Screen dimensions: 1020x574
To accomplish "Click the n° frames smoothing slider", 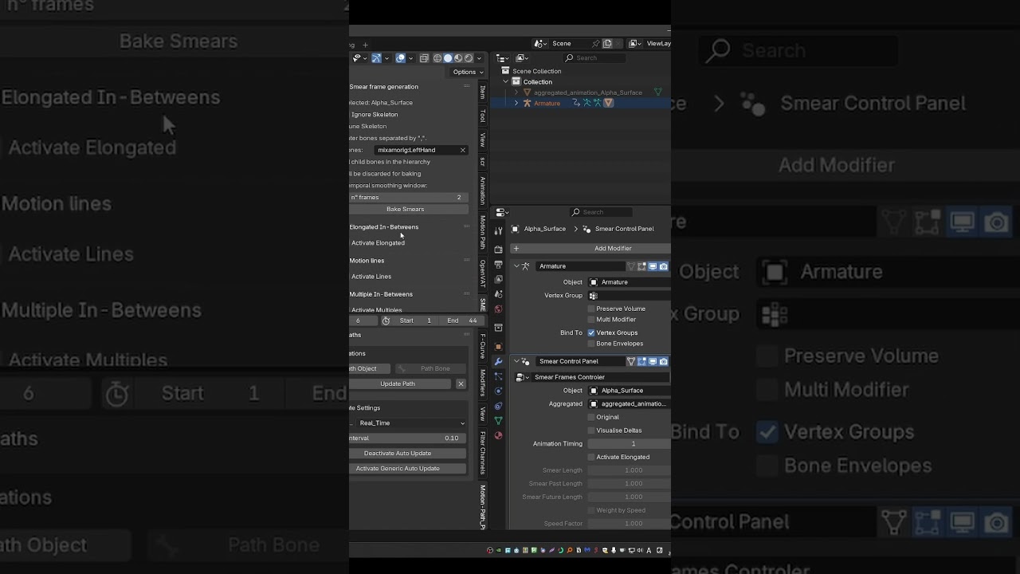I will pyautogui.click(x=408, y=197).
